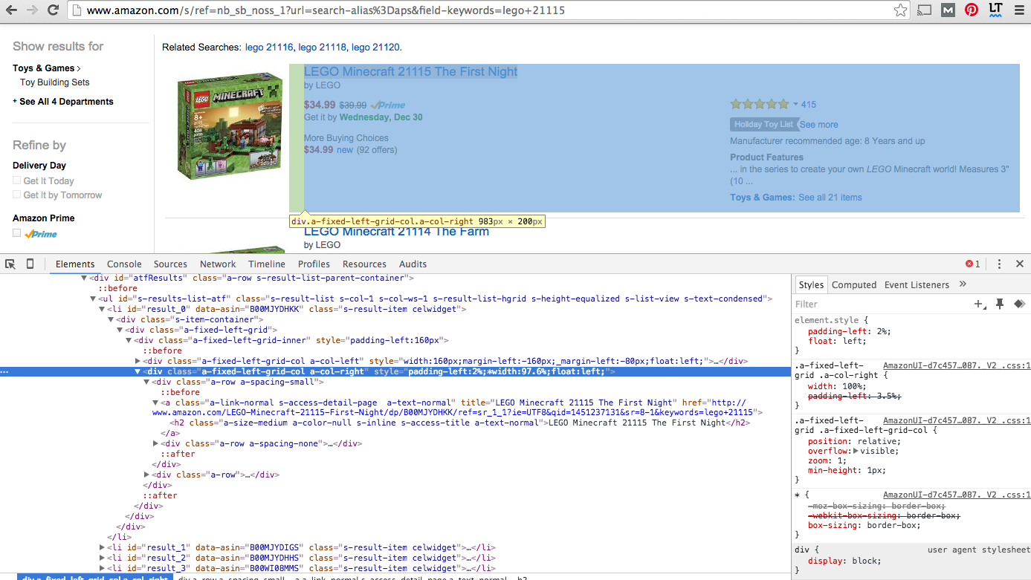
Task: Open related search lego 21118
Action: (x=322, y=47)
